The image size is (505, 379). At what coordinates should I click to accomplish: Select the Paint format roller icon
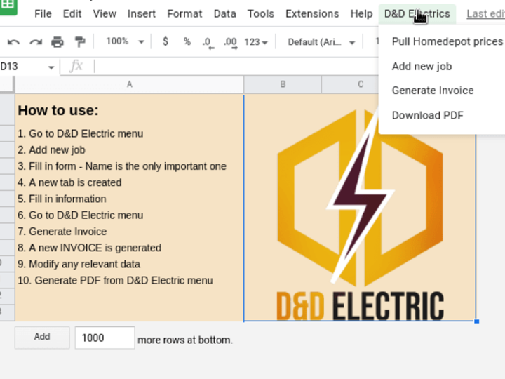79,42
